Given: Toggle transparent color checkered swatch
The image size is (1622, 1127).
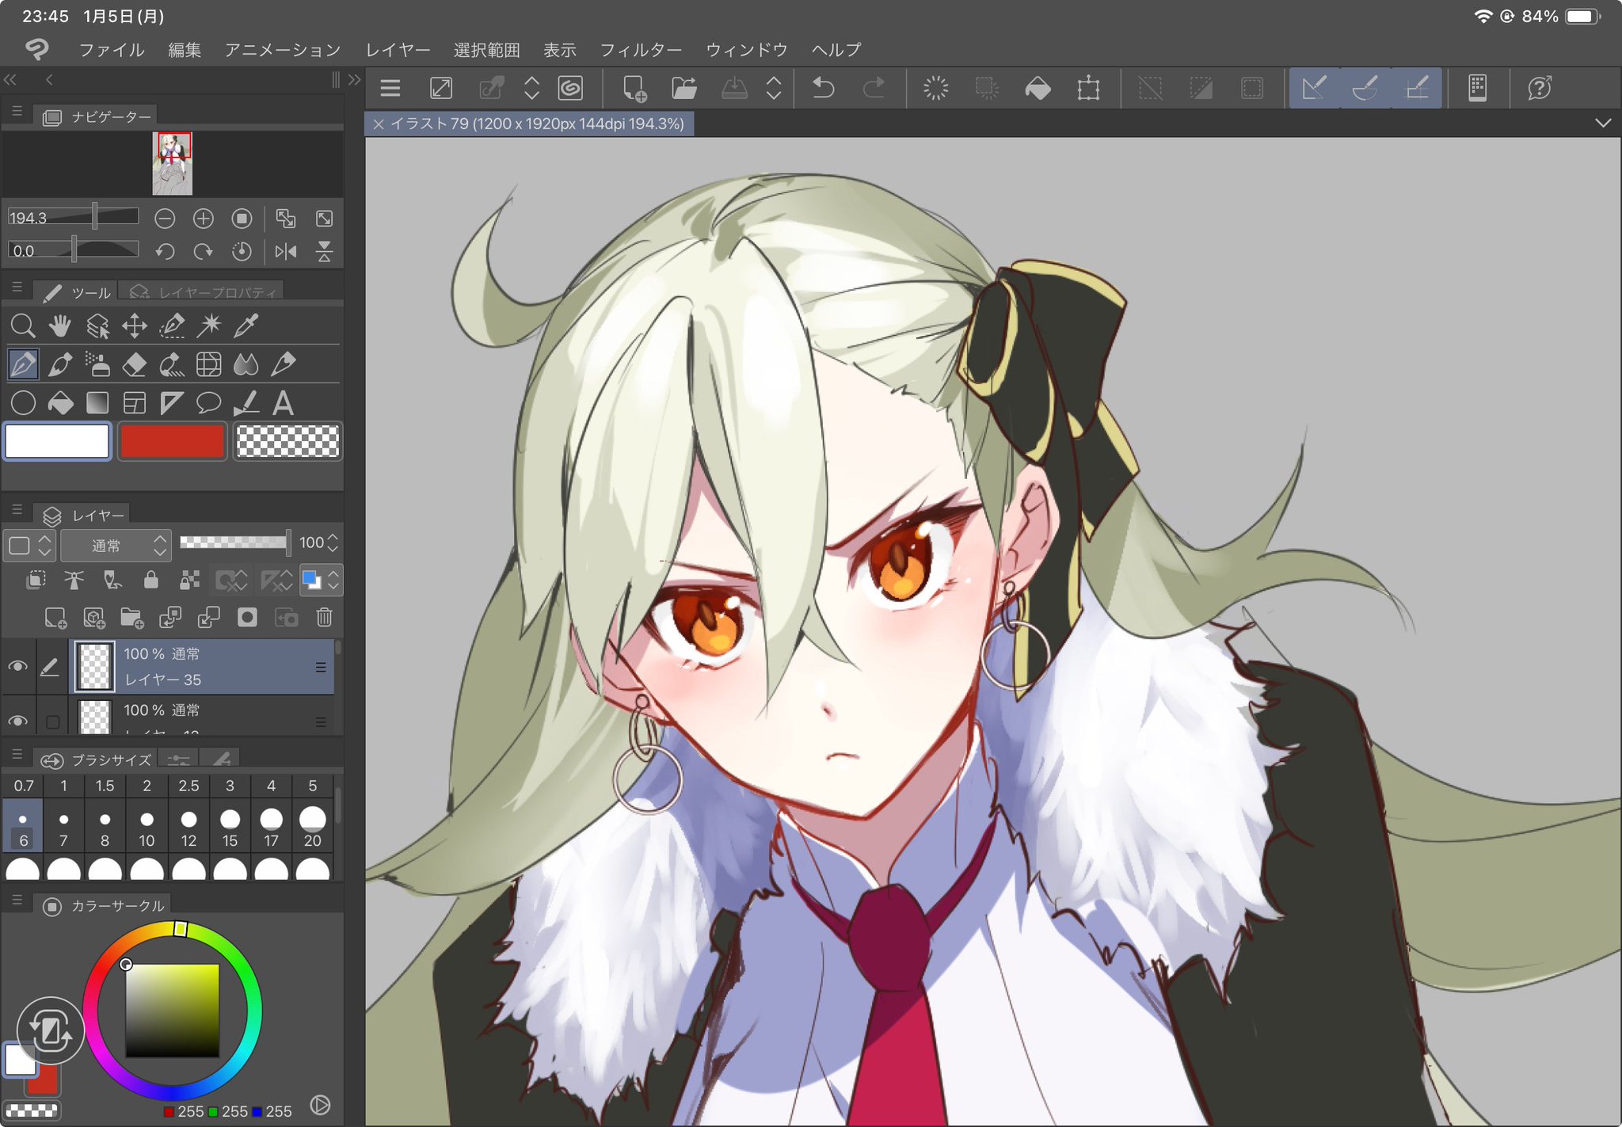Looking at the screenshot, I should [287, 441].
